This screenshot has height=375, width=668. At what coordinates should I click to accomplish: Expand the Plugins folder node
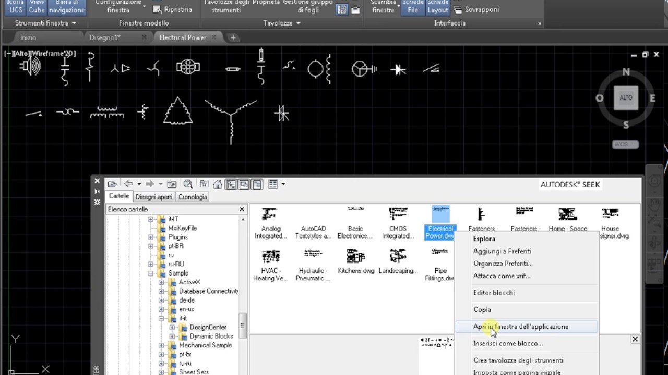tap(150, 237)
